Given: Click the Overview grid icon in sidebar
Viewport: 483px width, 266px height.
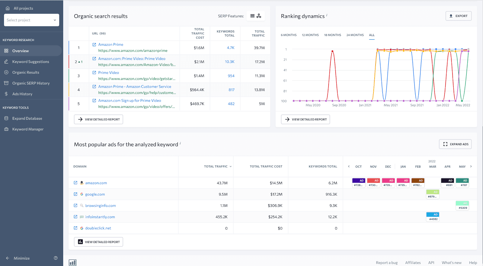Looking at the screenshot, I should 6,51.
